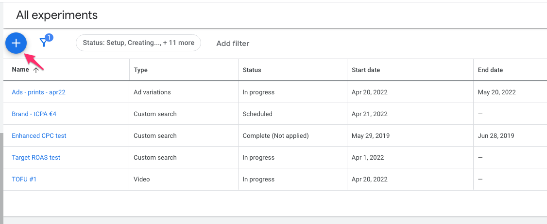Click the blue plus new experiment button
Viewport: 547px width, 224px height.
click(16, 43)
